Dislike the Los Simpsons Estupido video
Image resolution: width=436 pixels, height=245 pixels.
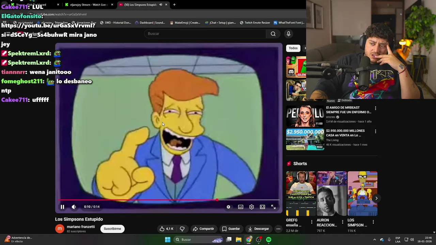(x=182, y=229)
